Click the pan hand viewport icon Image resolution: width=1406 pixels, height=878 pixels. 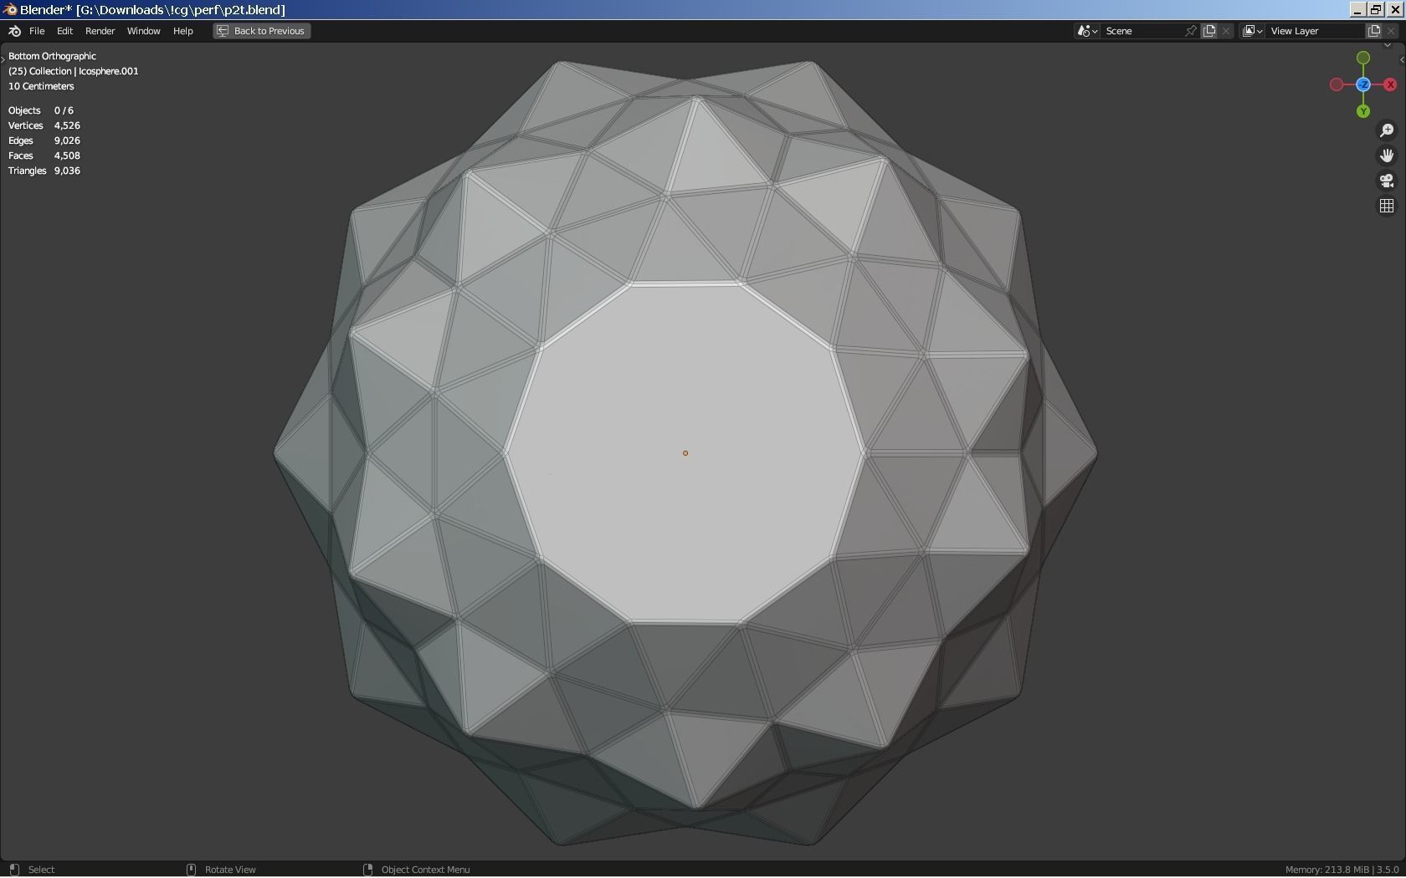pyautogui.click(x=1387, y=156)
